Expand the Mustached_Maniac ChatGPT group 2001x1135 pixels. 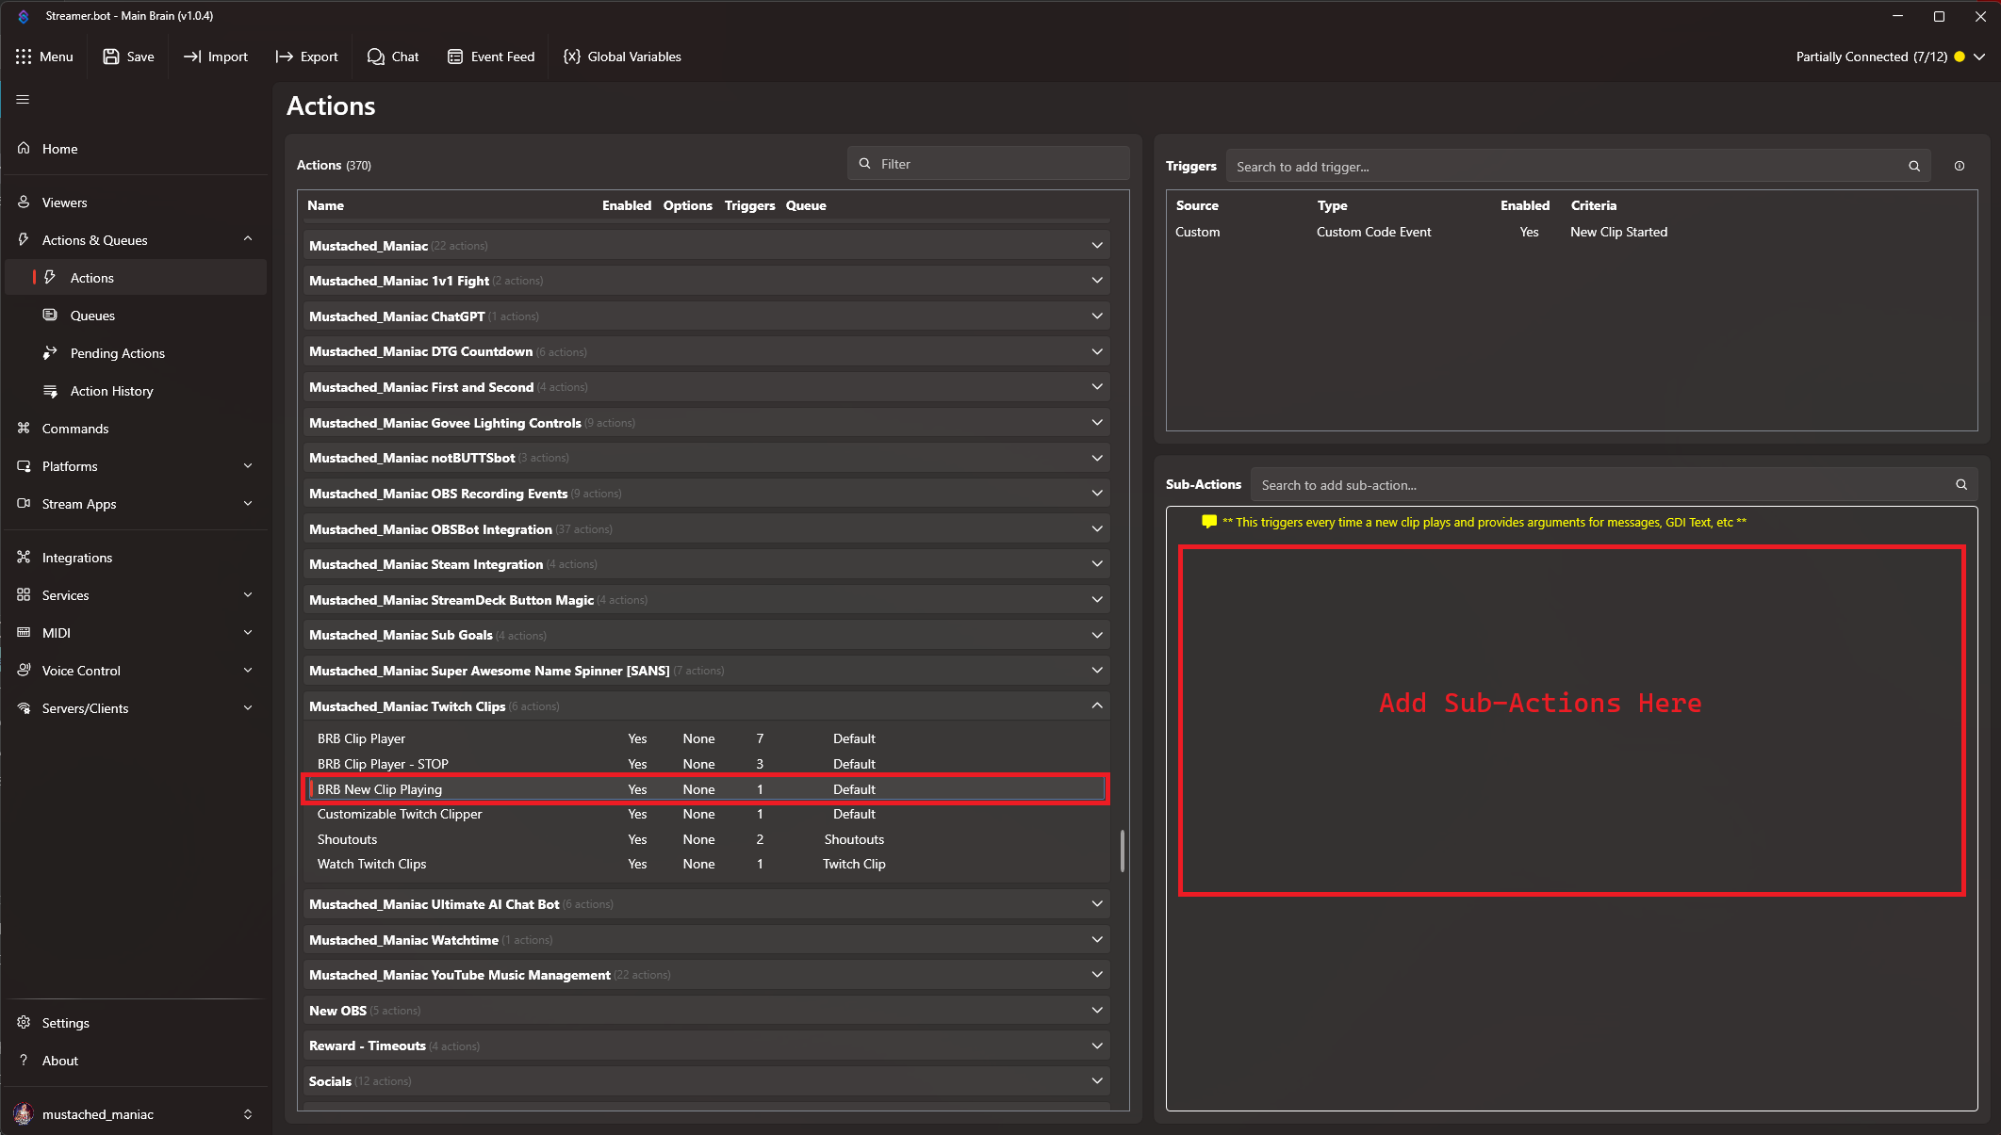(x=1097, y=316)
